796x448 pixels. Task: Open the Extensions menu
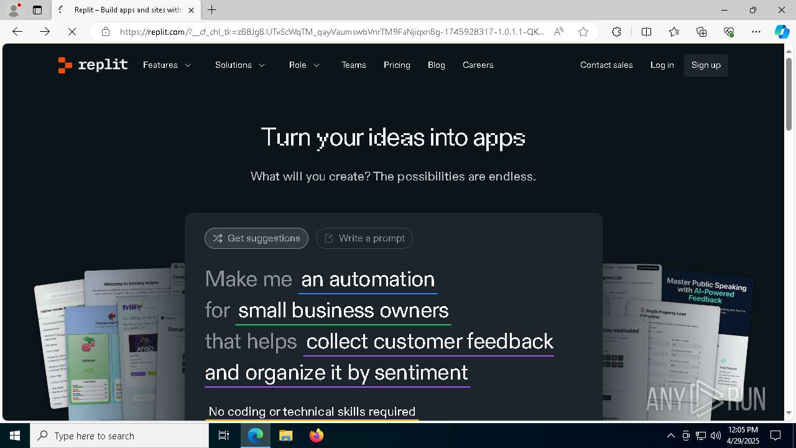616,32
